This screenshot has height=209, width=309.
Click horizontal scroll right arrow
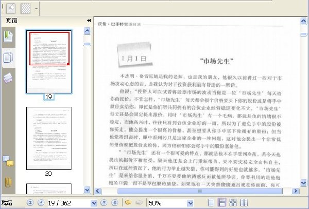coord(296,191)
